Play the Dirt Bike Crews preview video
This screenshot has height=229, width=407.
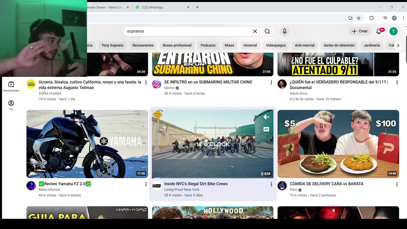[x=212, y=144]
